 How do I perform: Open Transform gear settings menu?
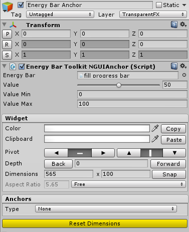pos(183,25)
